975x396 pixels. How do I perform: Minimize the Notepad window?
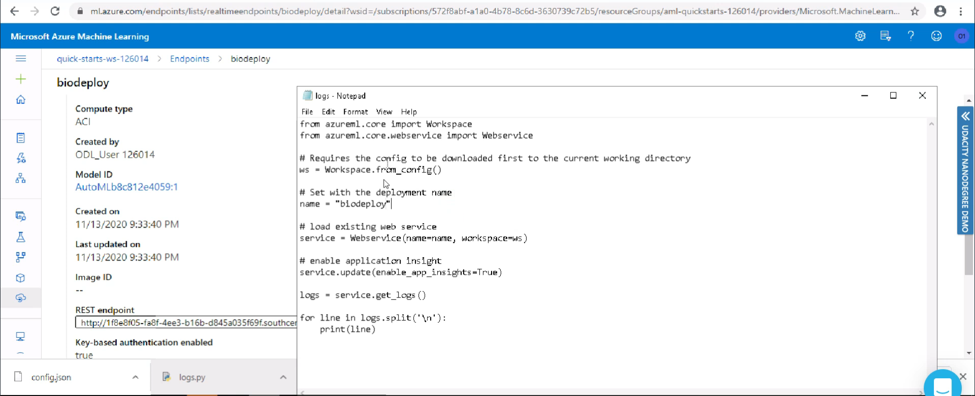(x=864, y=95)
